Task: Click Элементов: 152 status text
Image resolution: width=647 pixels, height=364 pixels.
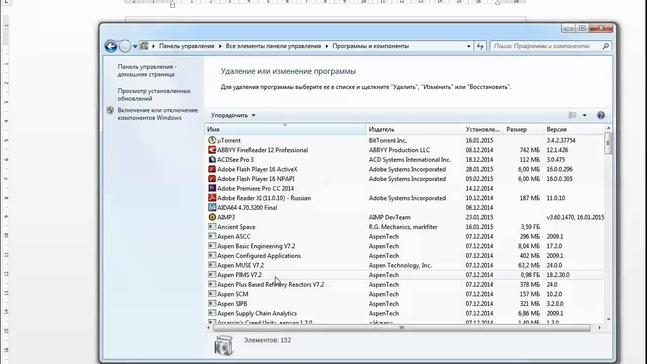Action: pyautogui.click(x=267, y=340)
